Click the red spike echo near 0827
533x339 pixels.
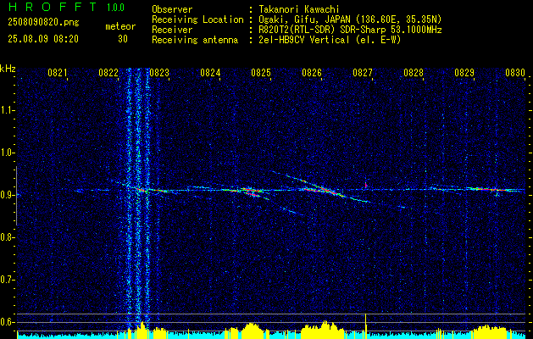click(x=366, y=186)
